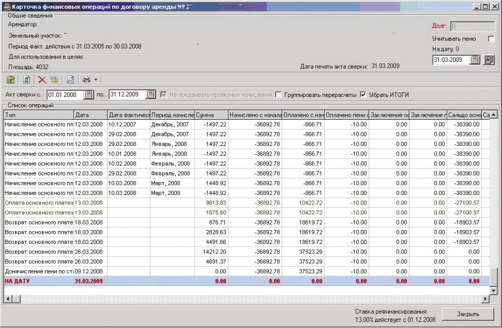This screenshot has height=328, width=502.
Task: Click the vertical scrollbar thumb of the operations list
Action: pyautogui.click(x=494, y=277)
